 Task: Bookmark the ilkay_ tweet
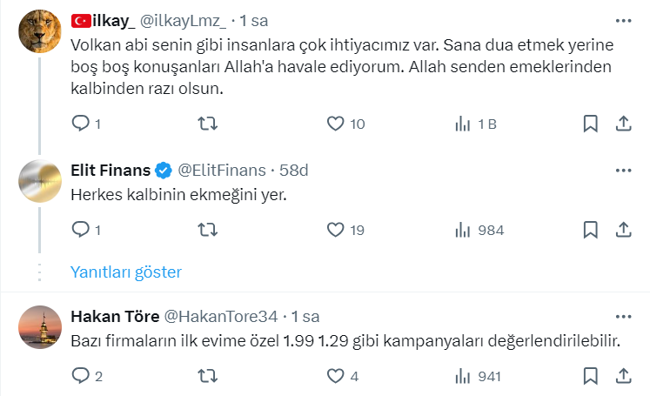point(590,124)
